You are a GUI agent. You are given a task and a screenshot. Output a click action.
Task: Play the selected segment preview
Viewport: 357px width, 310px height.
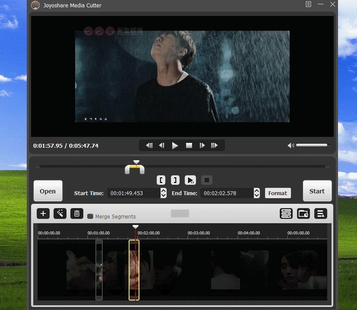pyautogui.click(x=190, y=180)
